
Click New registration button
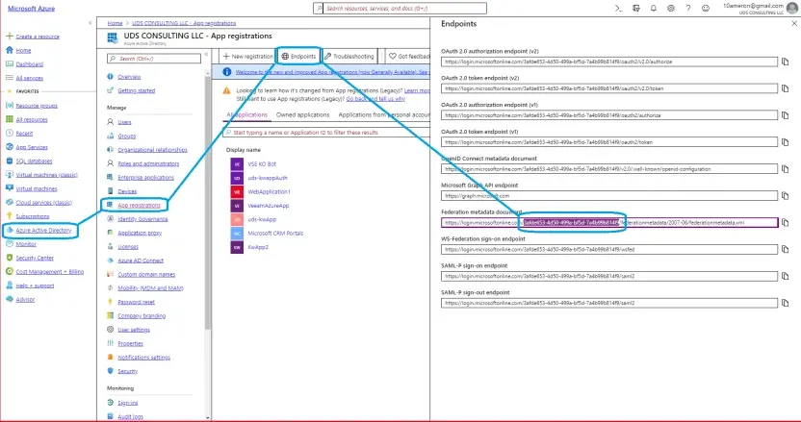click(248, 56)
